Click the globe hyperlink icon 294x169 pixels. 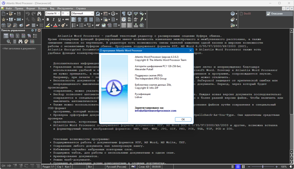(x=103, y=25)
